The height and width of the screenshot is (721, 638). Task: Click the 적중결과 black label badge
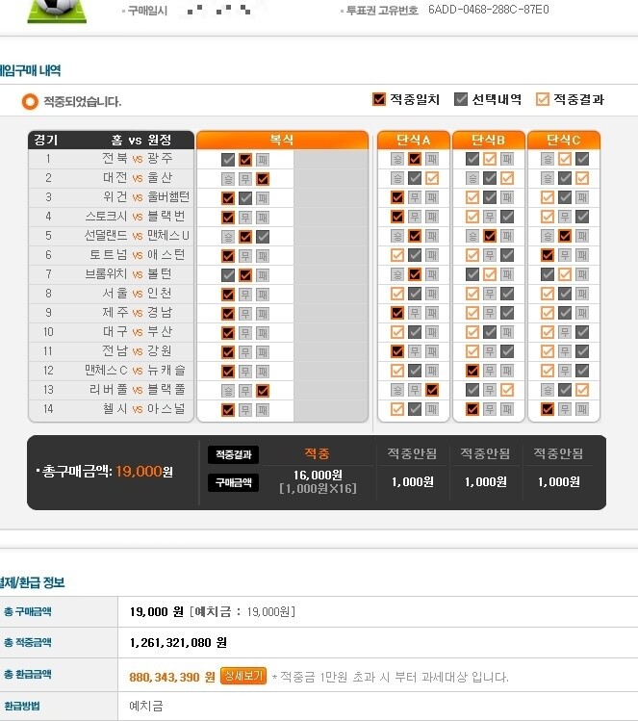tap(234, 454)
